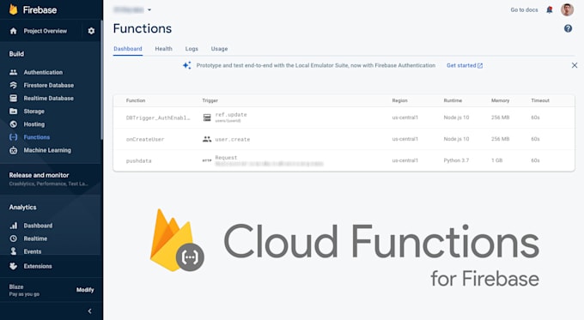
Task: Click Go to docs link
Action: [x=524, y=10]
